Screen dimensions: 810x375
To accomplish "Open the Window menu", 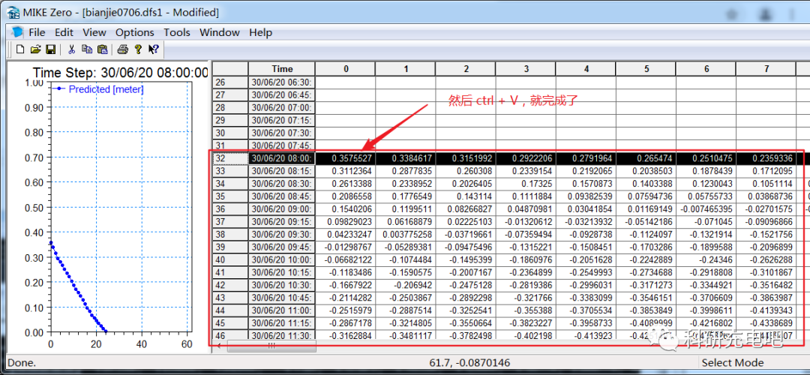I will tap(220, 32).
